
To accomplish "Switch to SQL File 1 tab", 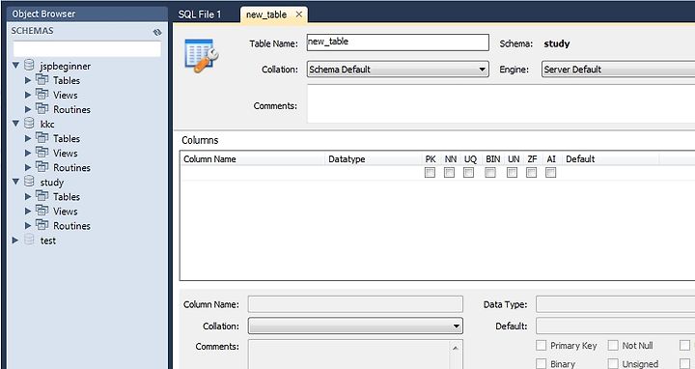I will (200, 14).
